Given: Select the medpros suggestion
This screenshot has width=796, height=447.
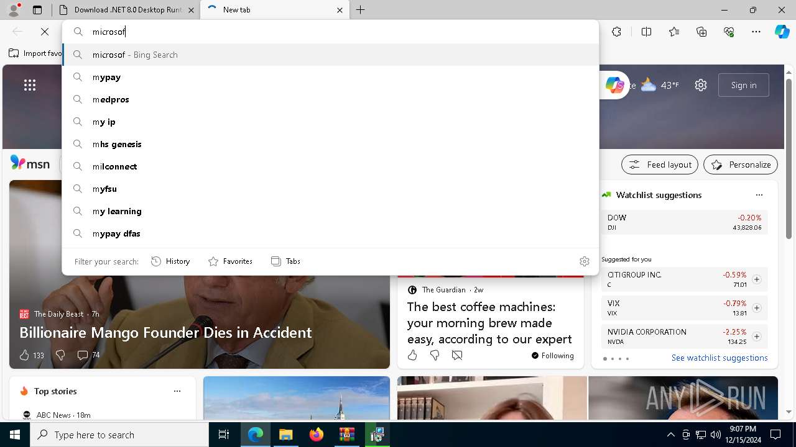Looking at the screenshot, I should [330, 99].
